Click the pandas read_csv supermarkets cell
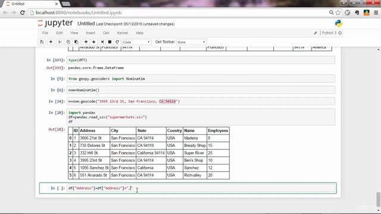This screenshot has width=381, height=214. (x=201, y=117)
